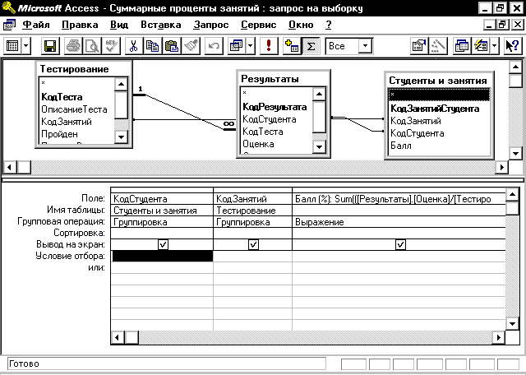Click the criteria cell under КодСтудента
This screenshot has width=526, height=375.
[x=163, y=256]
